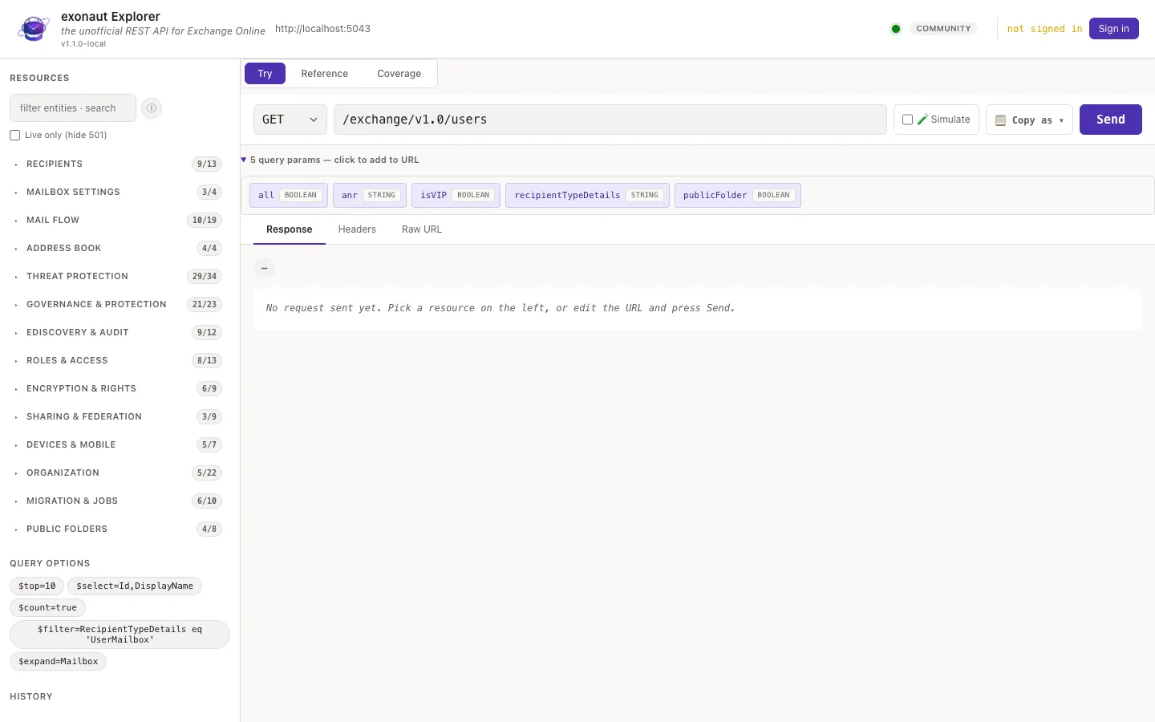Screen dimensions: 1155x722
Task: Expand the Threat Protection group
Action: [x=115, y=276]
